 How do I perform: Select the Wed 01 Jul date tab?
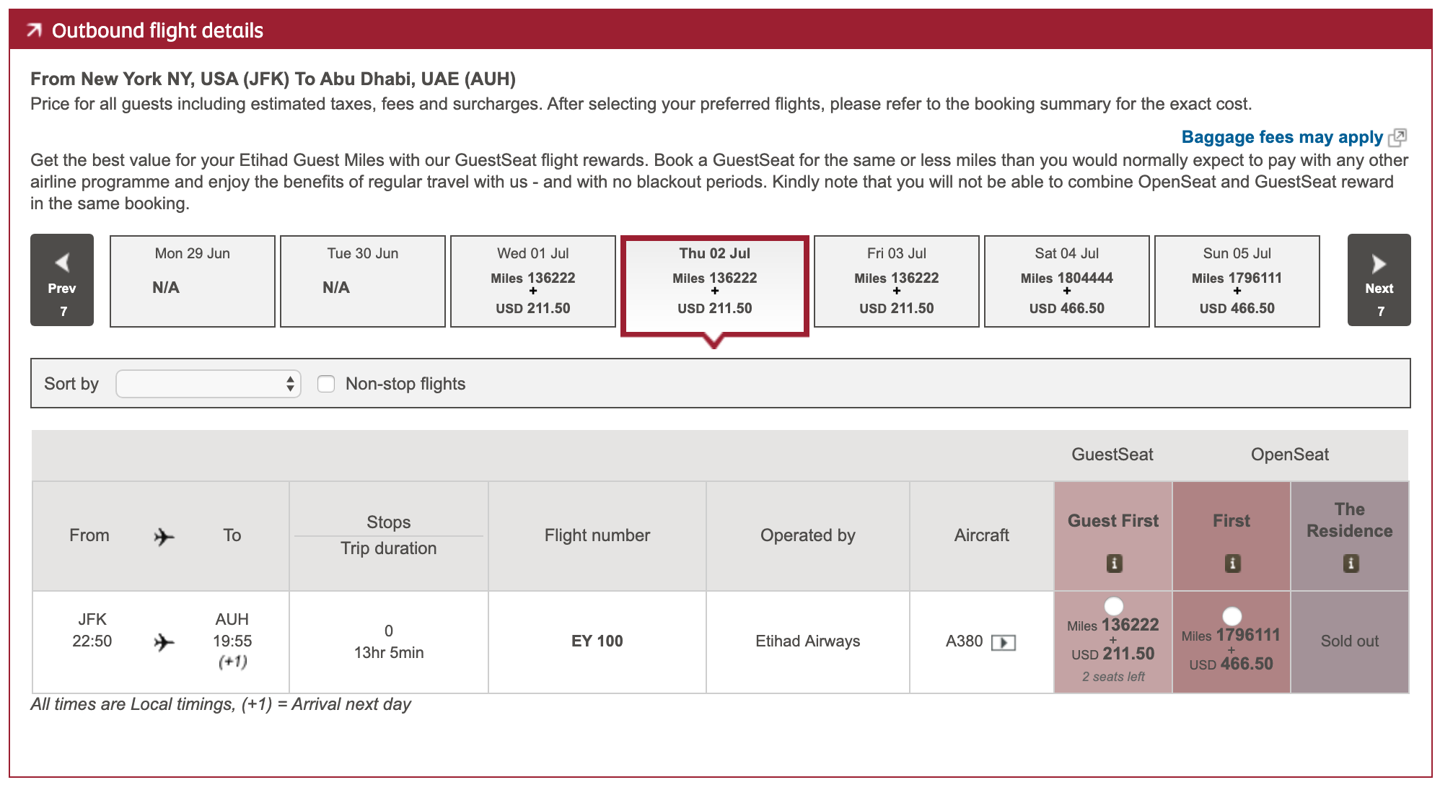[533, 281]
